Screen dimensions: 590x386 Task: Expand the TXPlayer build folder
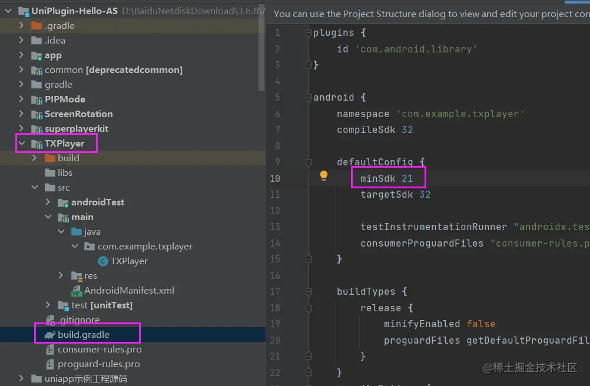pos(34,158)
